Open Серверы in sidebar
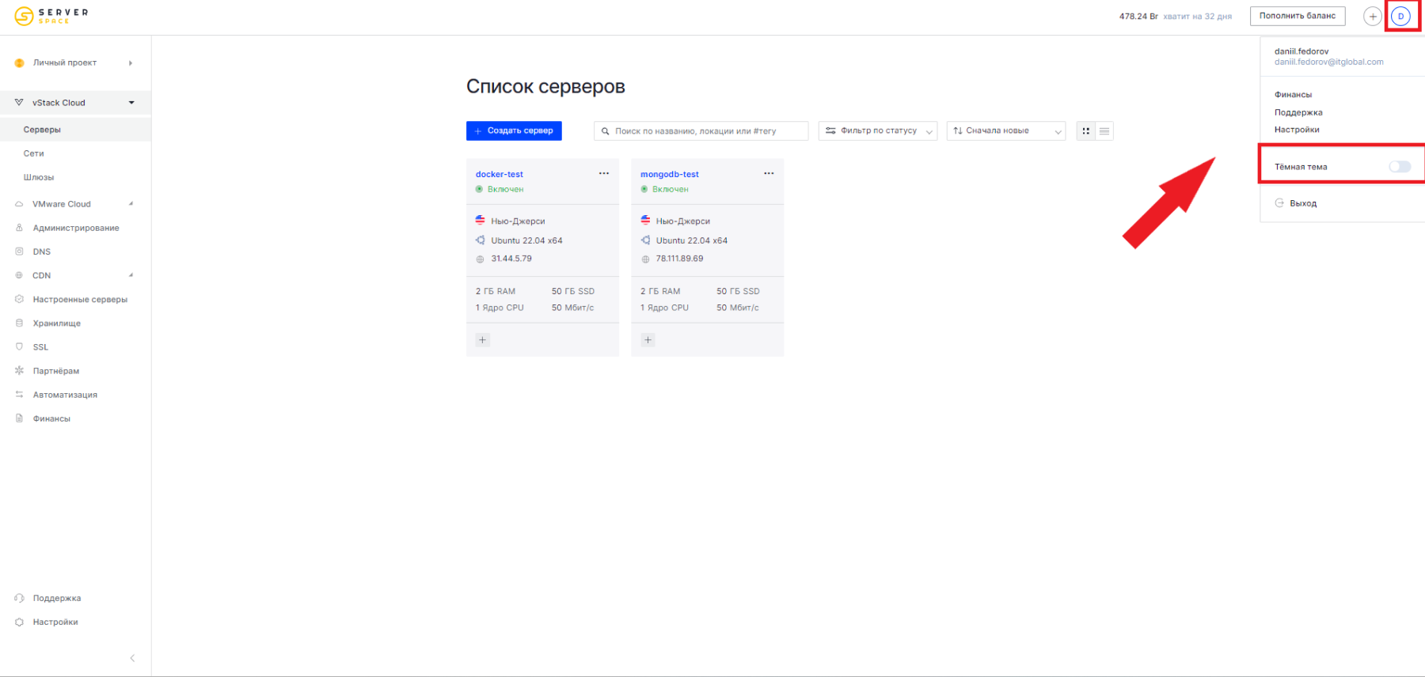Image resolution: width=1425 pixels, height=677 pixels. [42, 130]
